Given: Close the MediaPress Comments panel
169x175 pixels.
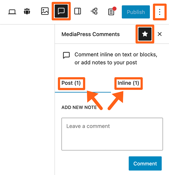Looking at the screenshot, I should coord(160,34).
